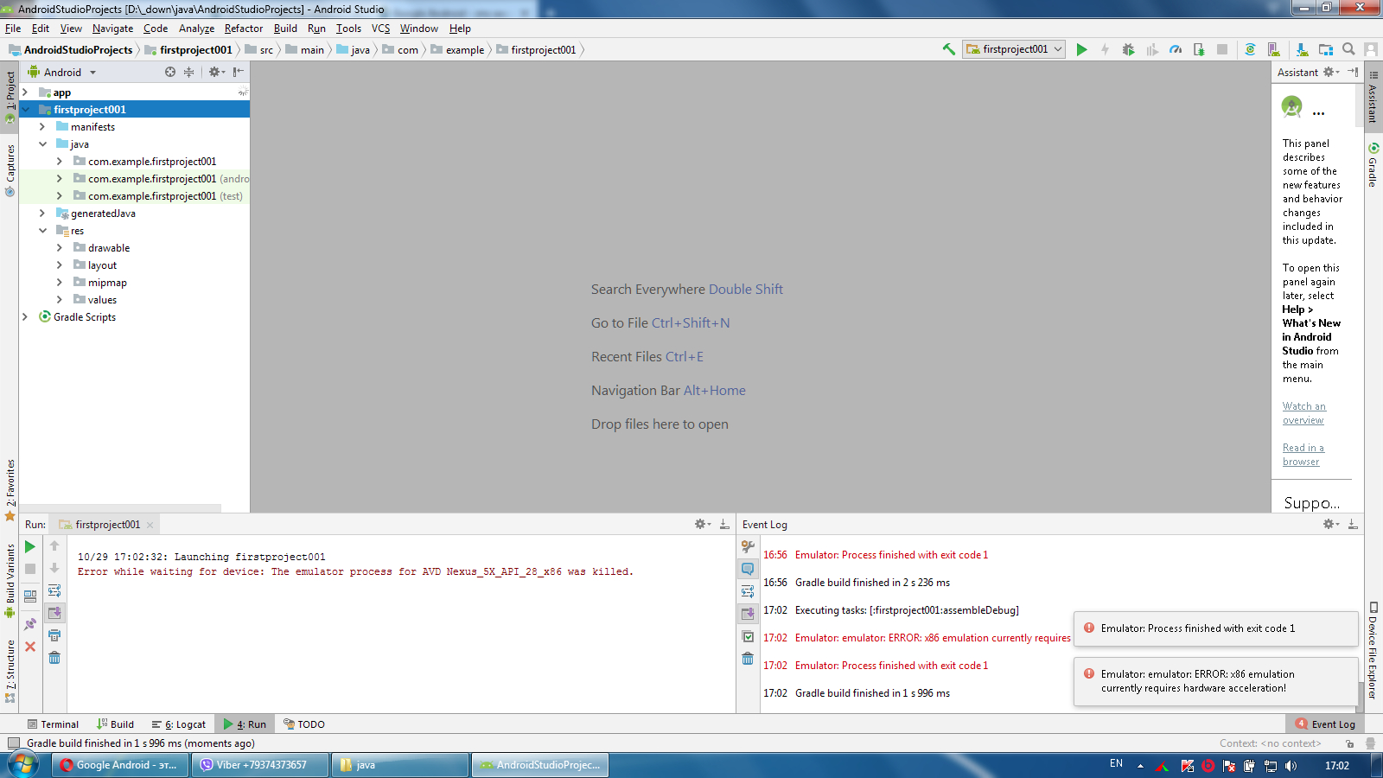Click the hardware acceleration error notification balloon

click(x=1215, y=681)
